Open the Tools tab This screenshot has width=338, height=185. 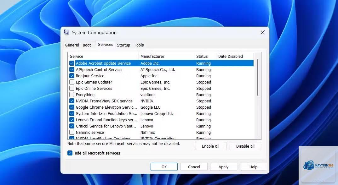(139, 45)
